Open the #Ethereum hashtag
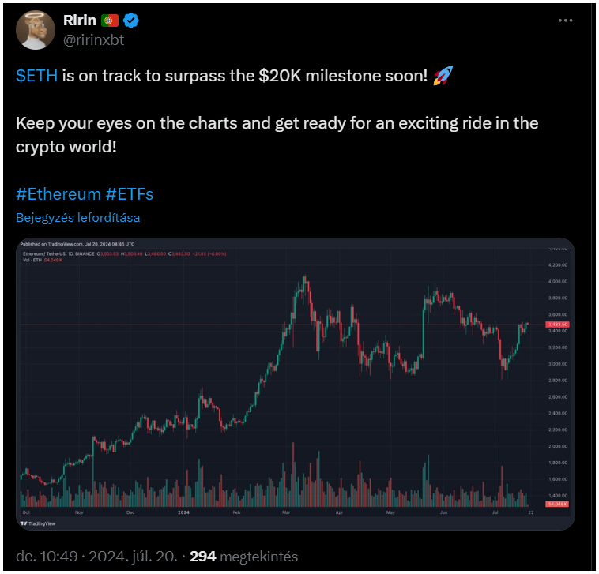The width and height of the screenshot is (599, 574). point(58,194)
